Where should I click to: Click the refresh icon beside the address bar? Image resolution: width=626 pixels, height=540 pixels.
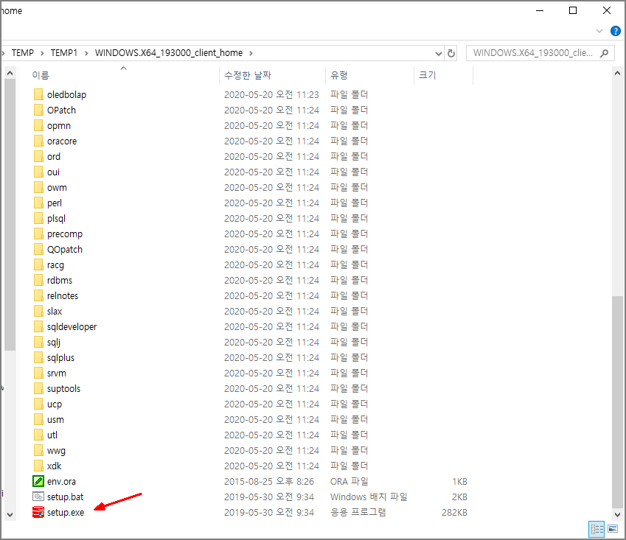[452, 52]
